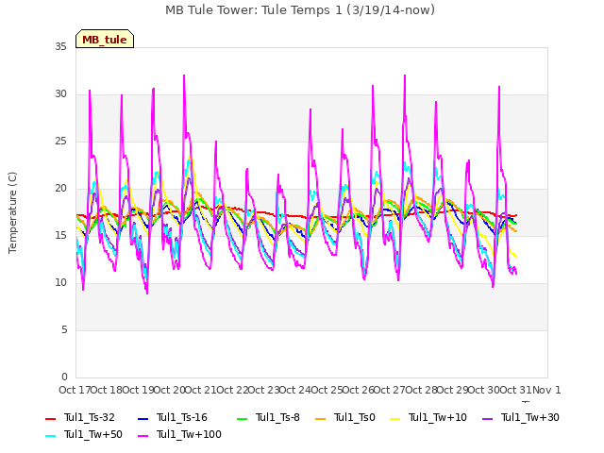Toggle the Tul1_Ts-8 legend entry
Viewport: 604px width, 453px height.
pos(268,417)
